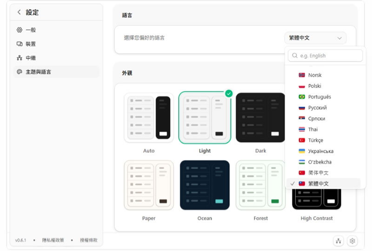Select the 主題與語言 palette icon
The height and width of the screenshot is (251, 372).
20,72
